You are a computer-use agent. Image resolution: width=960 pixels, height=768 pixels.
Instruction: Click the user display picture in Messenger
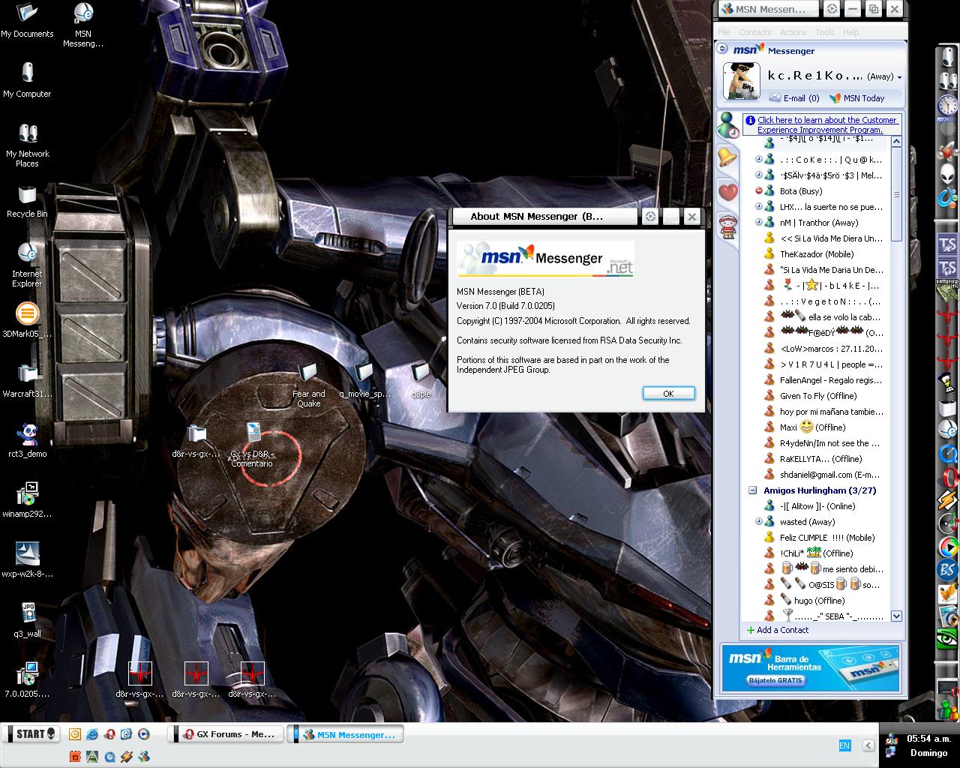click(741, 81)
